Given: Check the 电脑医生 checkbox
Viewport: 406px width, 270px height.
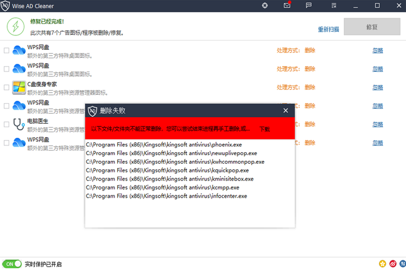Looking at the screenshot, I should coord(6,124).
